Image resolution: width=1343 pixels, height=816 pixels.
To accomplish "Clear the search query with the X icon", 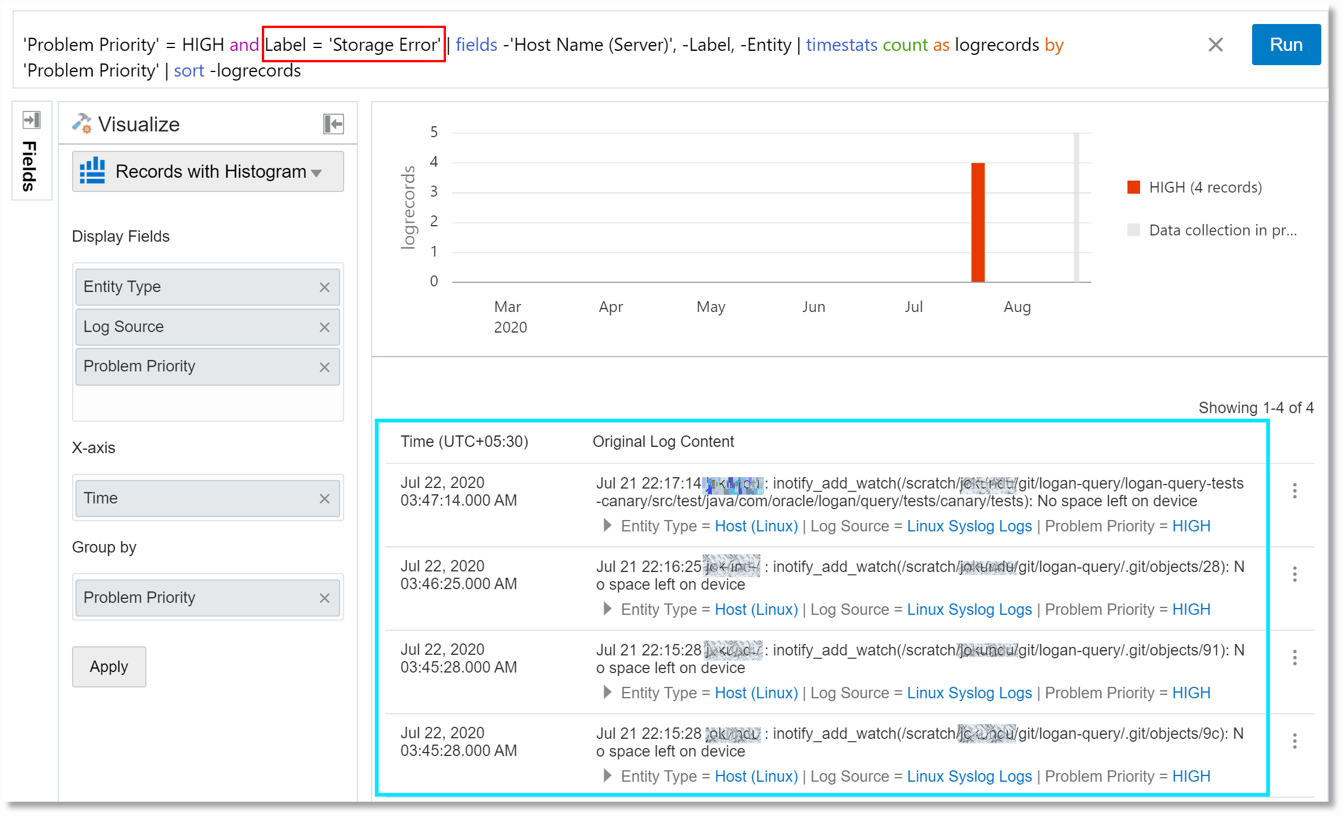I will click(1216, 45).
